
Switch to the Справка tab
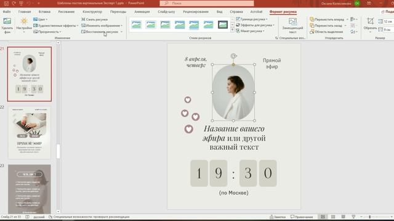236,12
